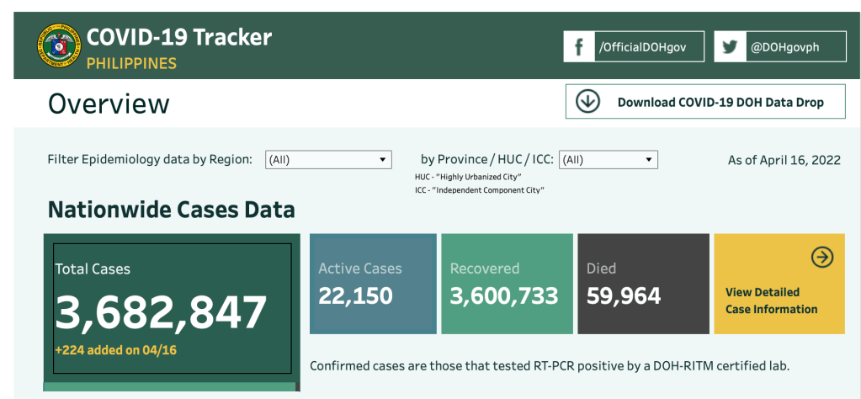Click the Department of Health seal logo
Screen dimensions: 861x399
point(58,46)
